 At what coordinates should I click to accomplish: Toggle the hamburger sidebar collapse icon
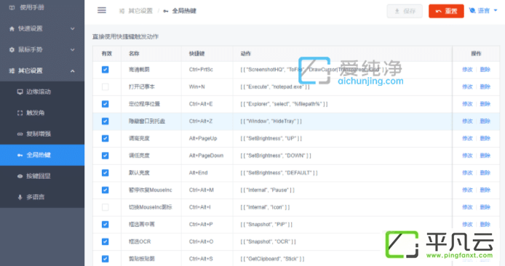coord(102,10)
